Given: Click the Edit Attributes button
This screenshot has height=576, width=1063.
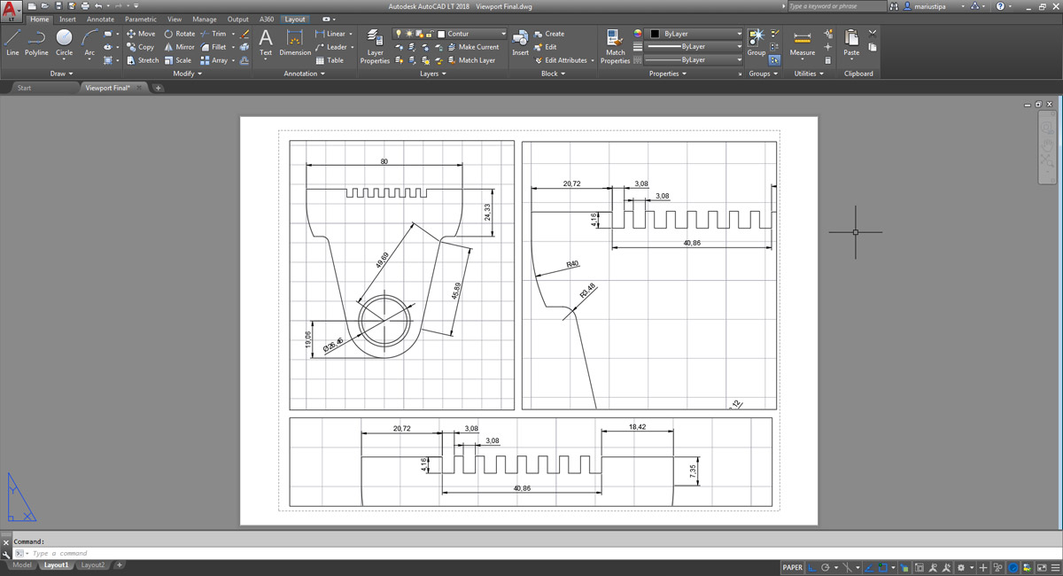Looking at the screenshot, I should click(564, 60).
